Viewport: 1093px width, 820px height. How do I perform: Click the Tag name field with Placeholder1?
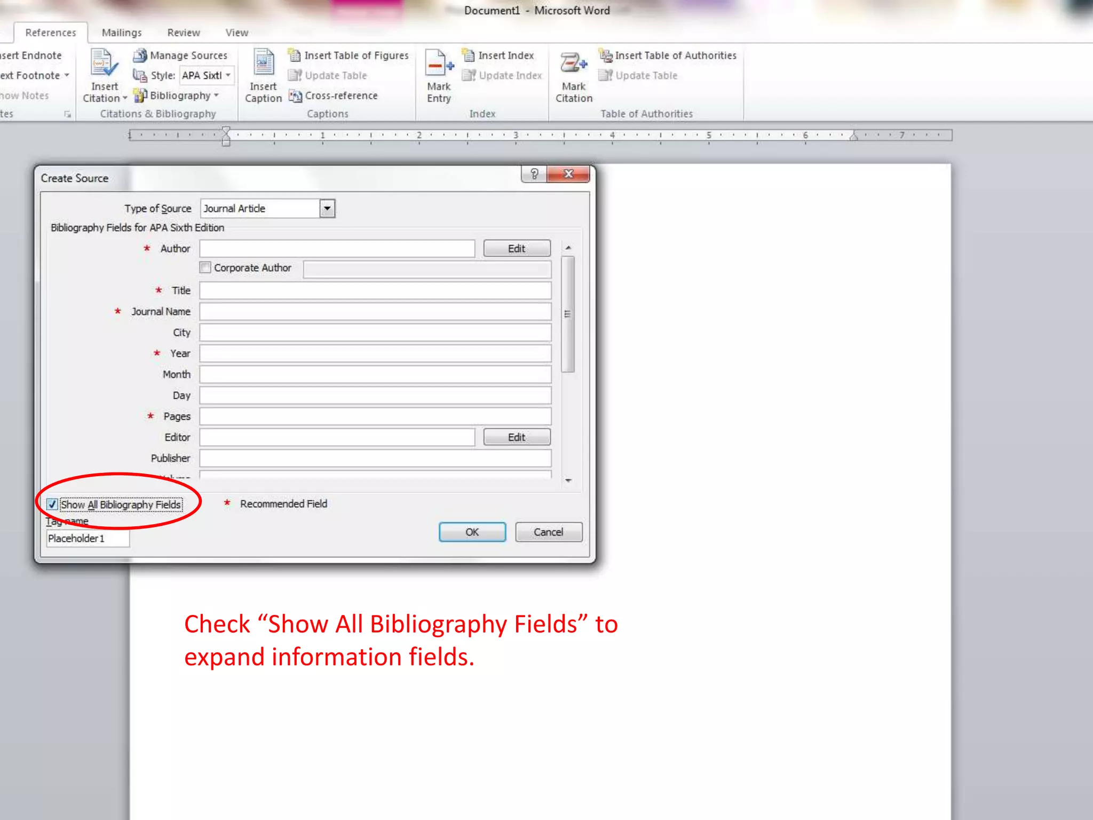point(88,538)
